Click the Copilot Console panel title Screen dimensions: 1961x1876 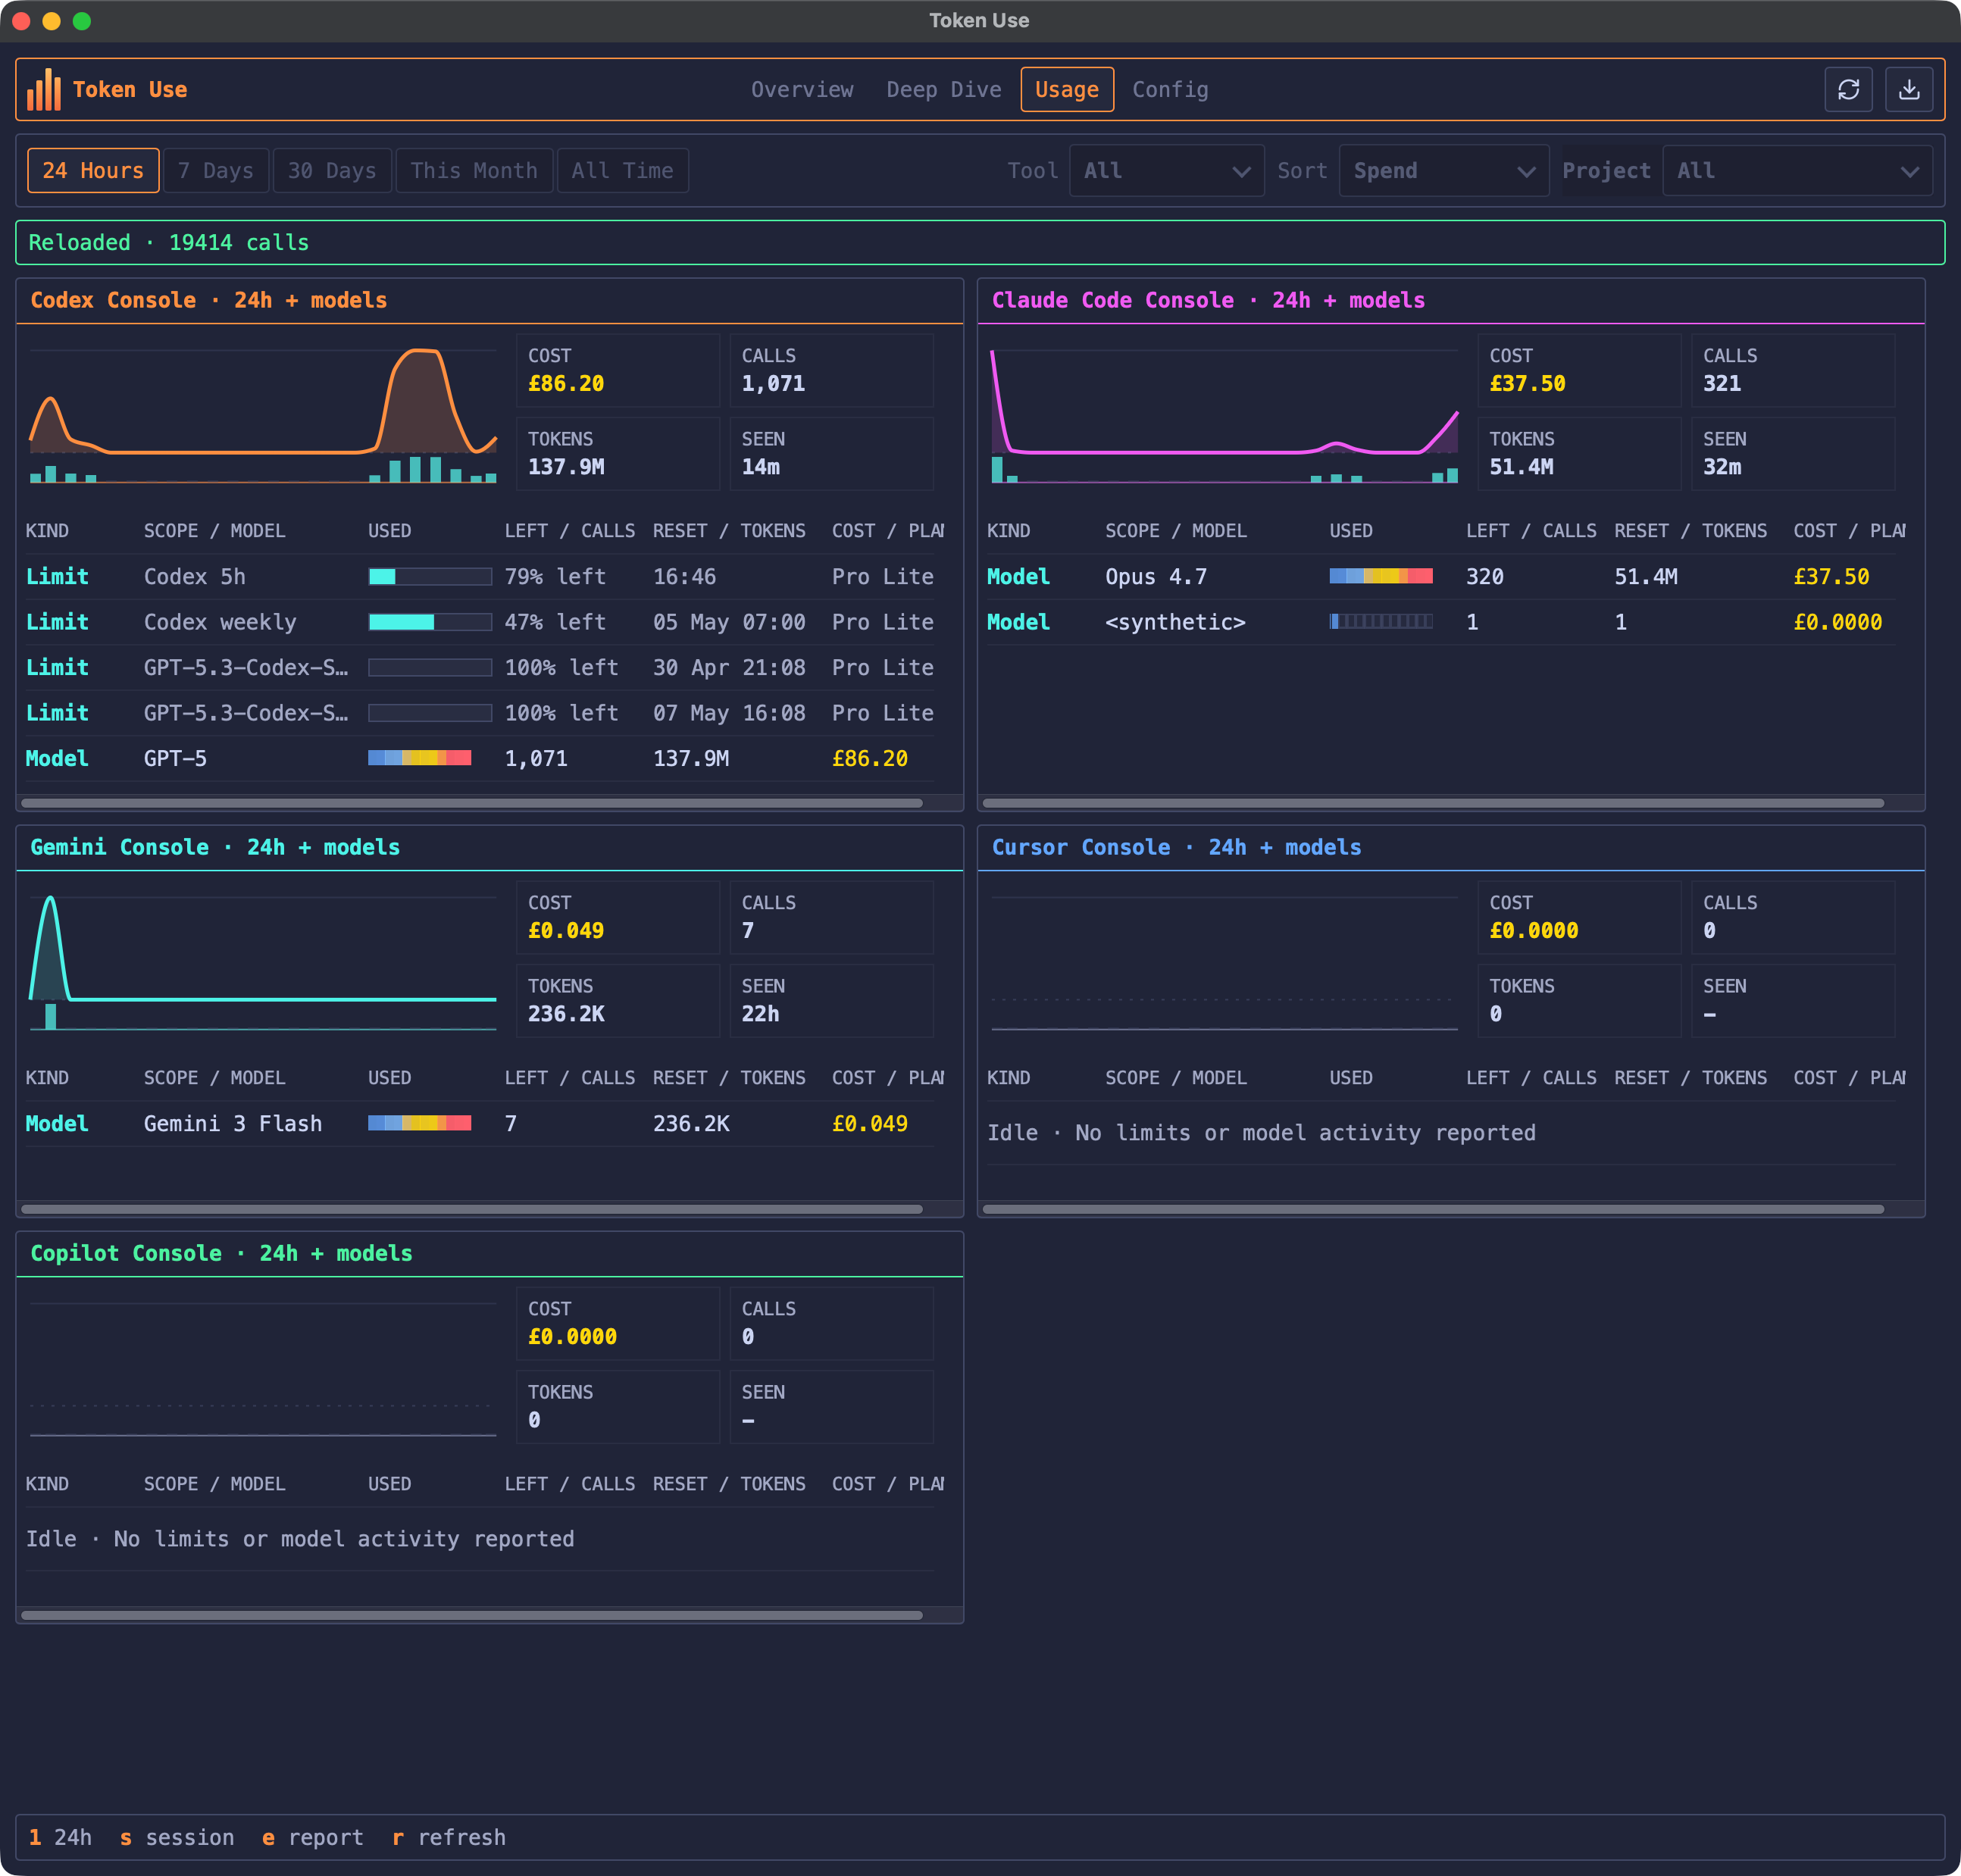221,1253
